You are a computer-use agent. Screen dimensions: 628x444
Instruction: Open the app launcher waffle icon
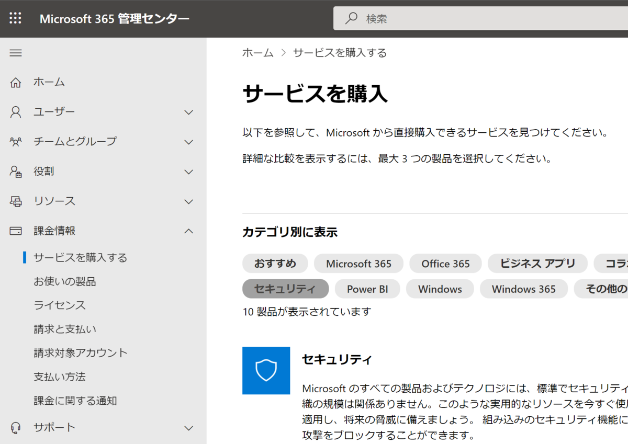tap(16, 18)
